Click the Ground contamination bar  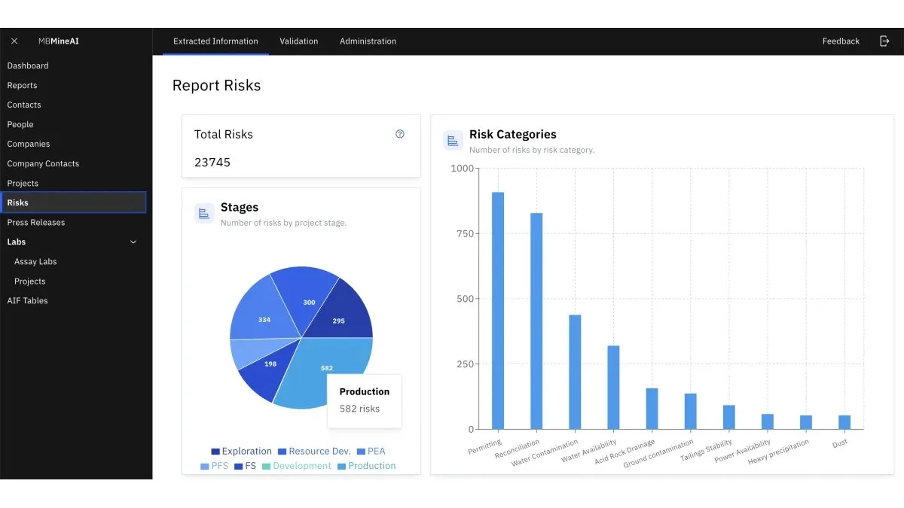click(690, 411)
